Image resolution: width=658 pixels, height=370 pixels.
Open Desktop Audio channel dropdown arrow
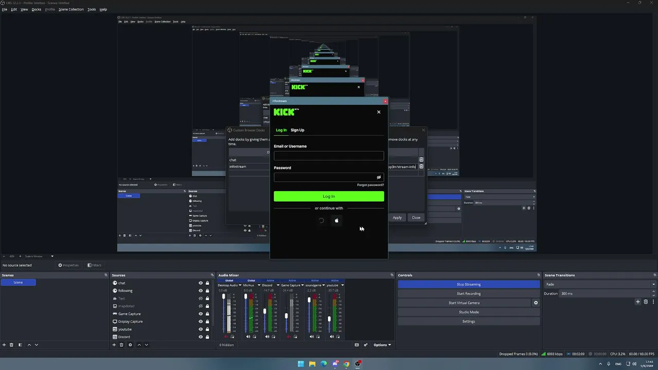click(240, 285)
